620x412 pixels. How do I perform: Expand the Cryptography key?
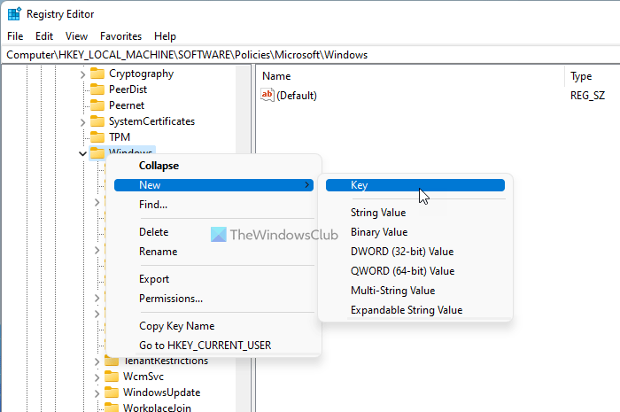[82, 74]
